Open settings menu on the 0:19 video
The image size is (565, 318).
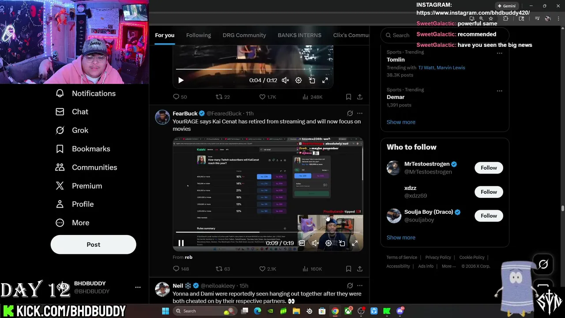[x=328, y=243]
